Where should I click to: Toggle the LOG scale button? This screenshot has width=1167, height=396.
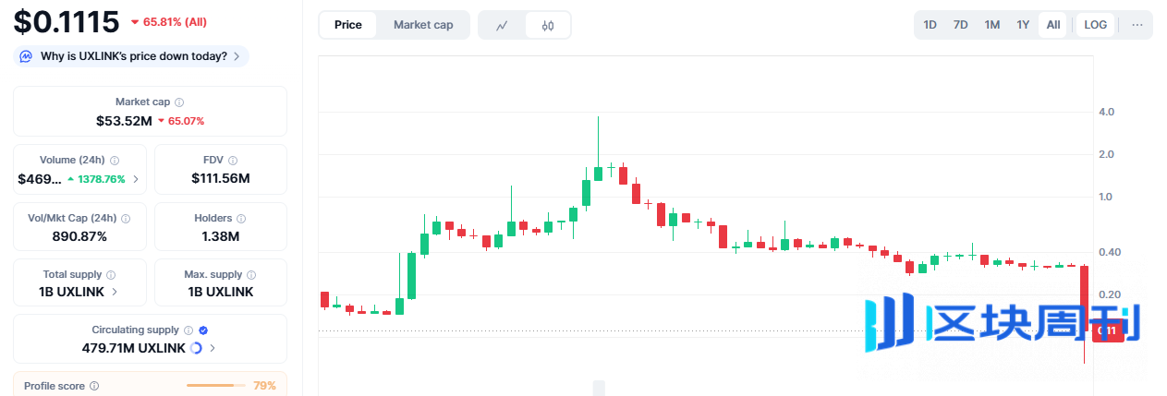1096,25
